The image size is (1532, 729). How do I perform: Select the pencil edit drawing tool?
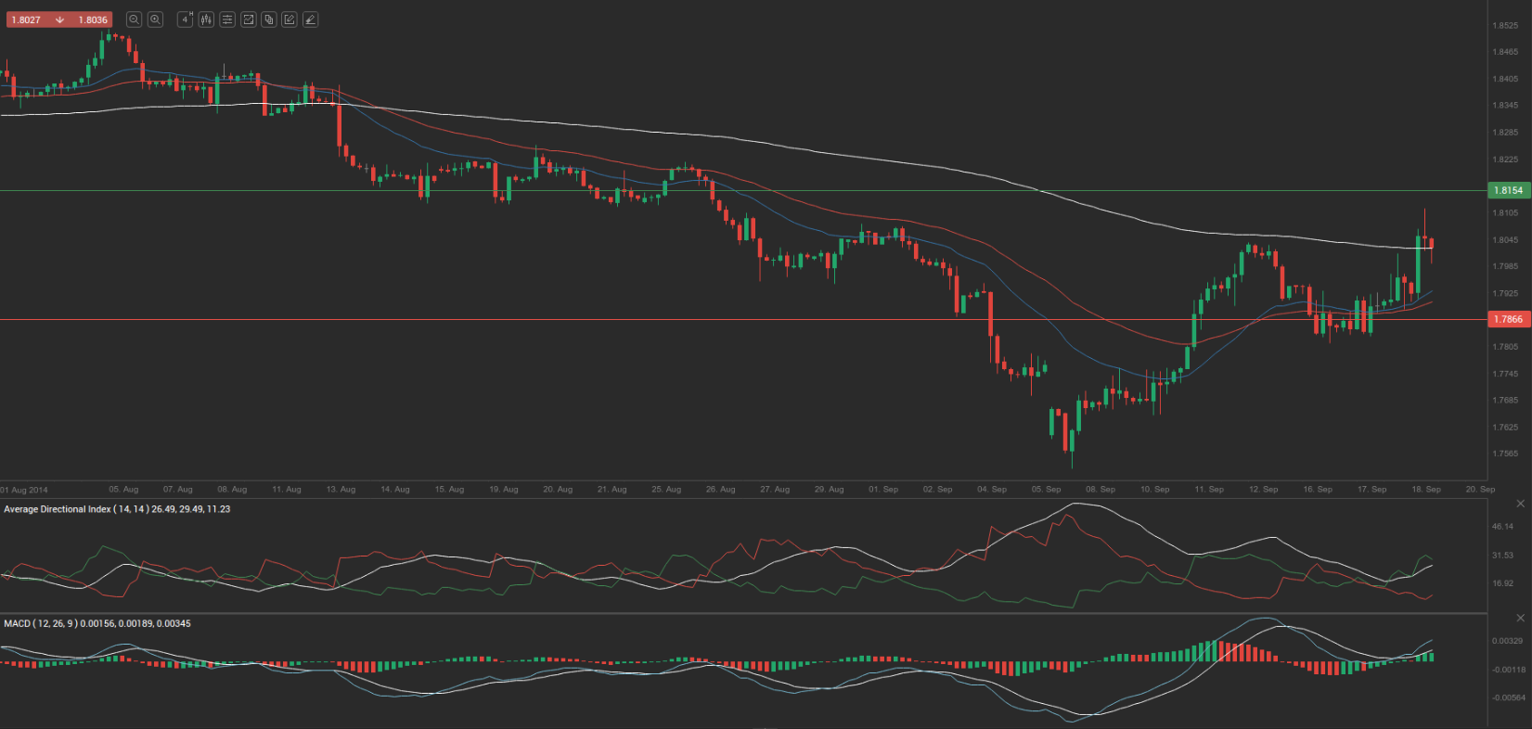pyautogui.click(x=290, y=19)
